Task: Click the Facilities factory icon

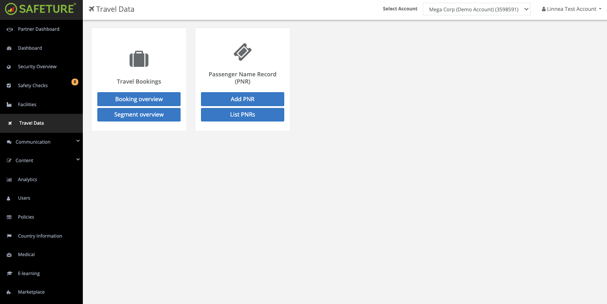Action: tap(9, 105)
